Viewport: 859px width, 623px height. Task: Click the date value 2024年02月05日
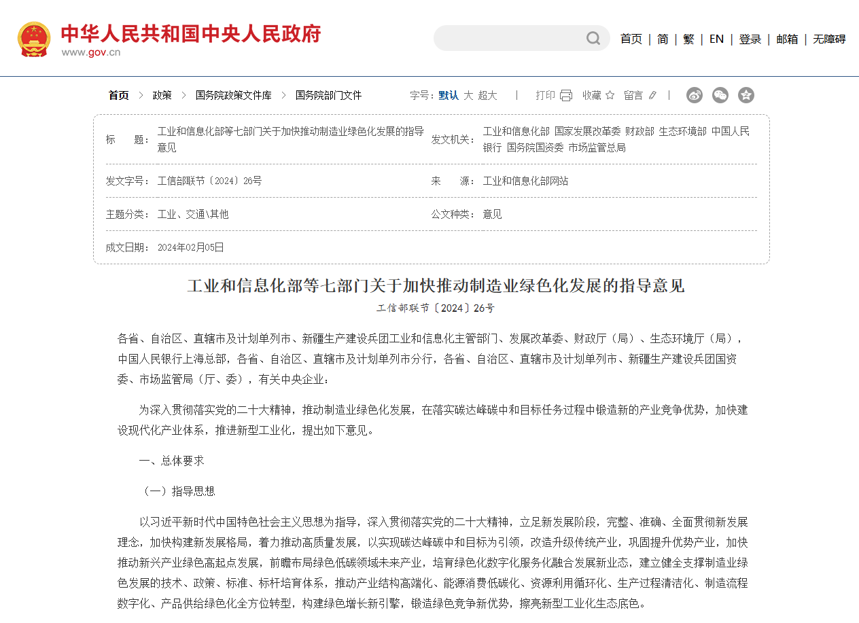tap(190, 247)
